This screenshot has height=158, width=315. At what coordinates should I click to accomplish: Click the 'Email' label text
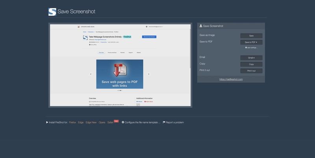pos(202,57)
